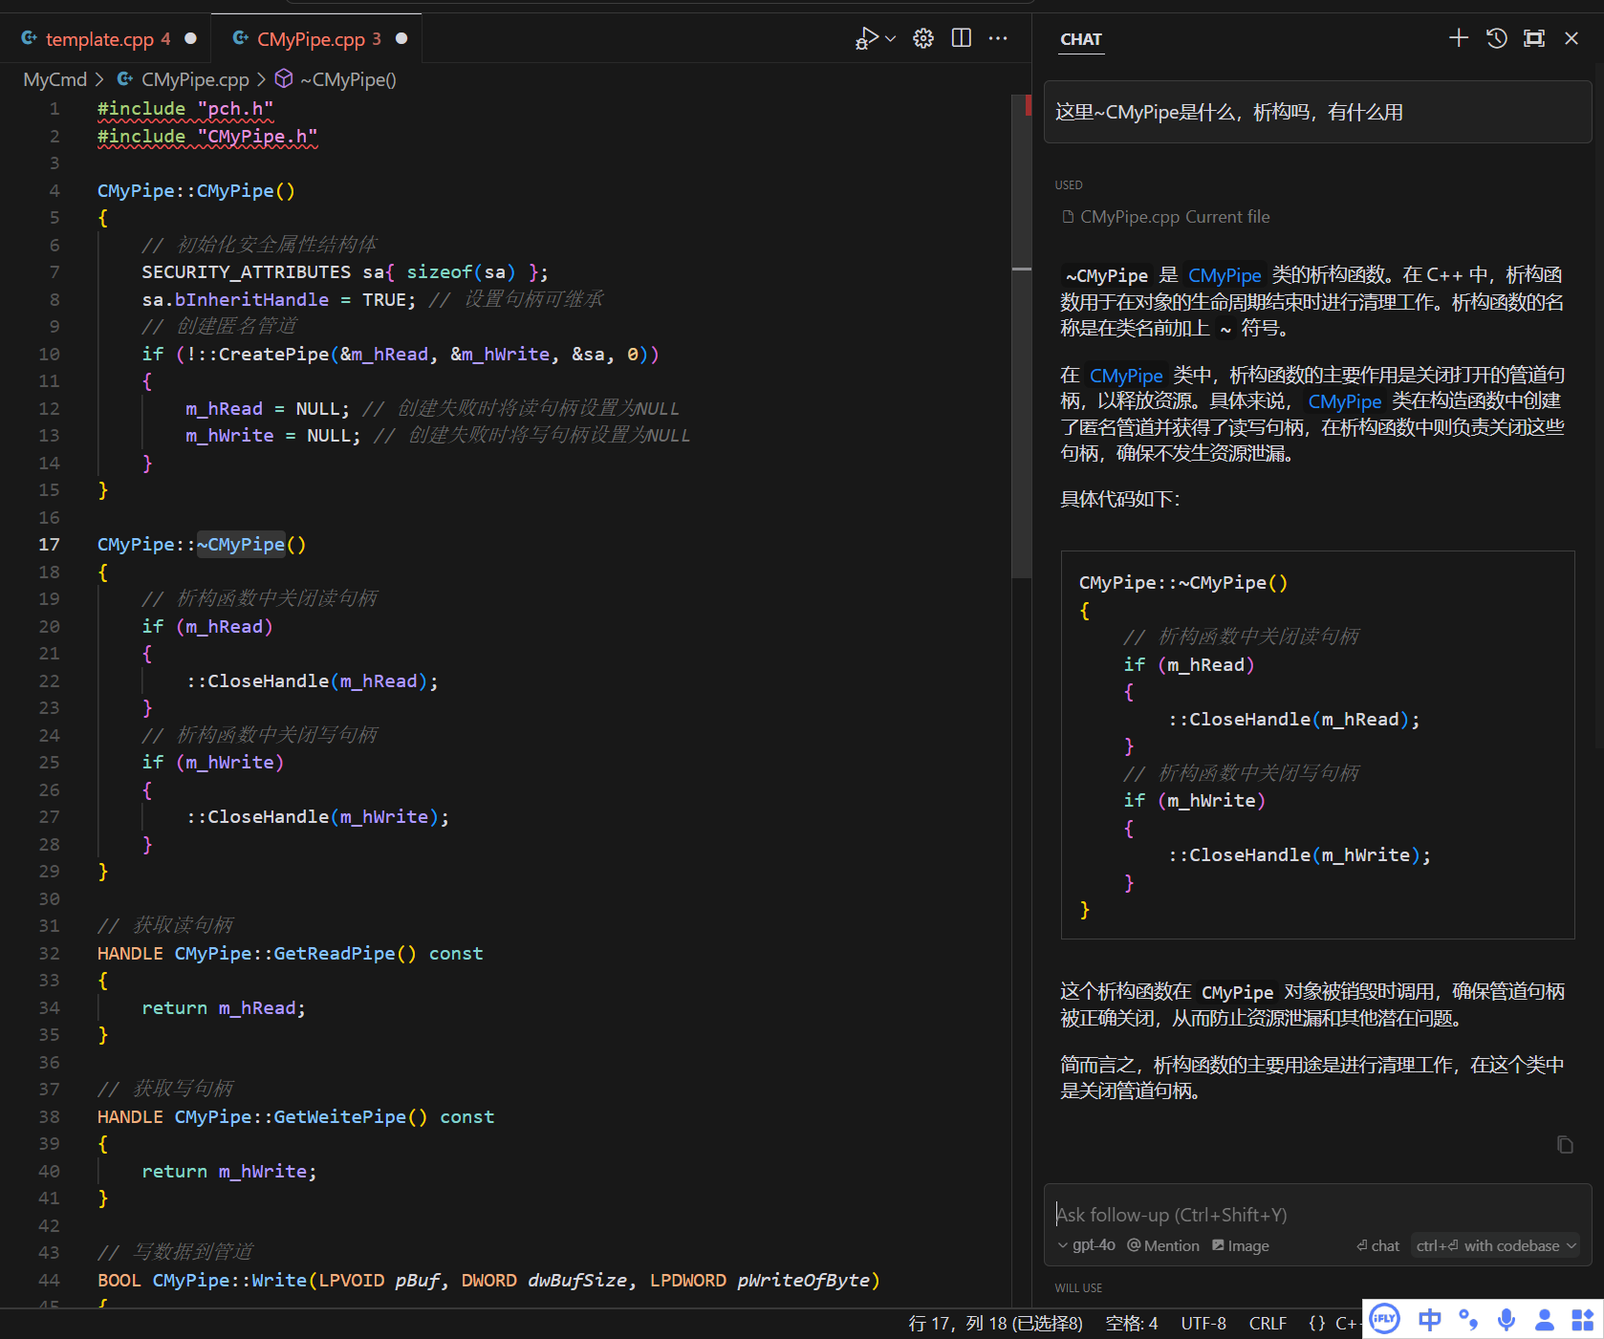Click the code block in chat response
This screenshot has width=1604, height=1339.
pos(1317,745)
